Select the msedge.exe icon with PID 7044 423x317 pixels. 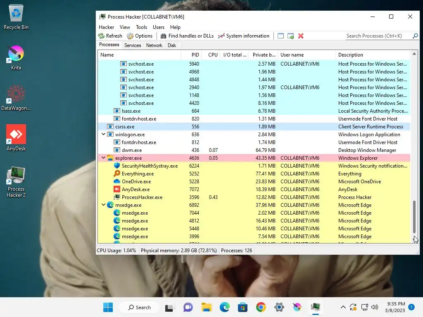[117, 213]
